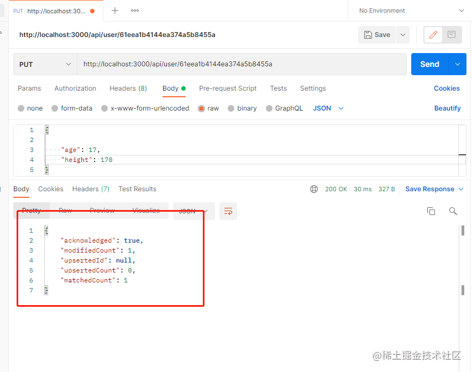Open response search with the magnifier icon
Viewport: 472px width, 372px height.
[452, 211]
